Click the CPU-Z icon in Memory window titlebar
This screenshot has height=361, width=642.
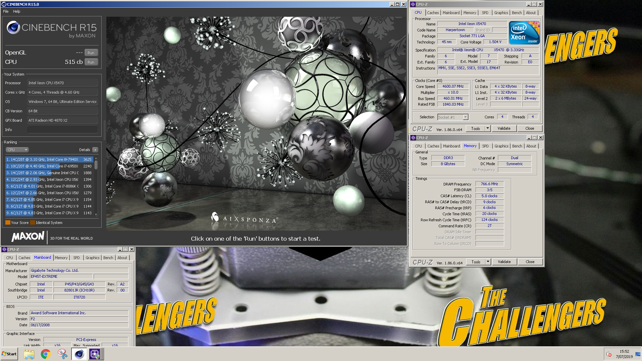(413, 138)
